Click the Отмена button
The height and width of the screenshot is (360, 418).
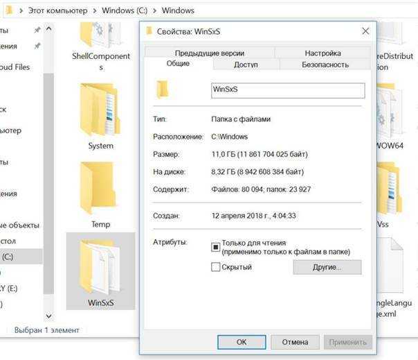pyautogui.click(x=295, y=342)
